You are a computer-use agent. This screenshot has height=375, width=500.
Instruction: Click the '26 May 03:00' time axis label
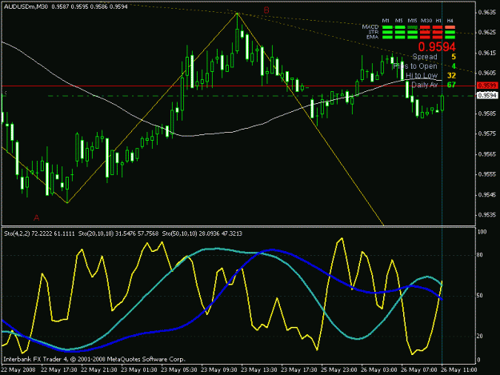tap(379, 370)
